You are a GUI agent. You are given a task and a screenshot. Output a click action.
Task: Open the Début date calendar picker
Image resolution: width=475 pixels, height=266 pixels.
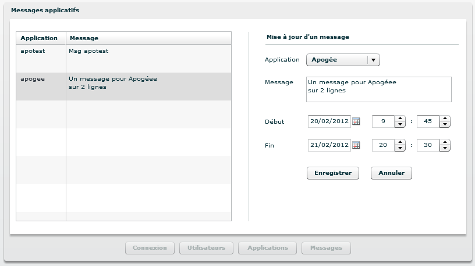[356, 122]
